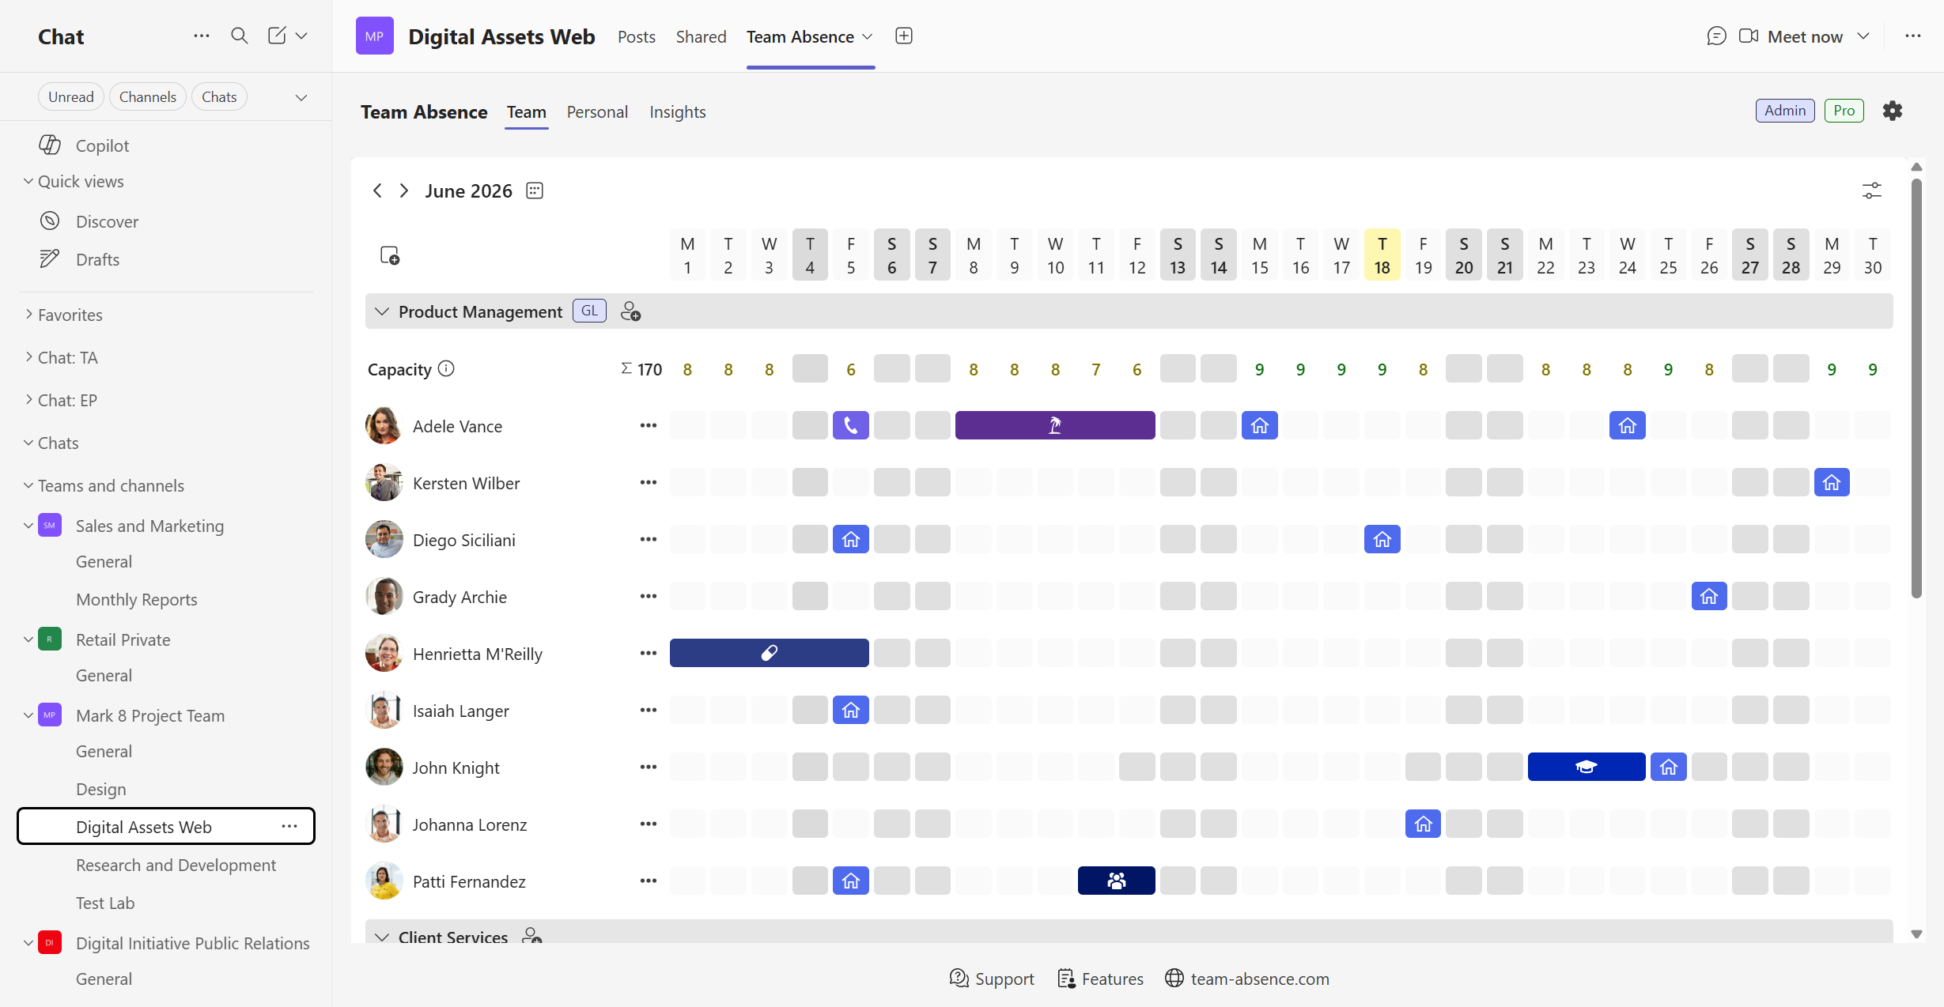
Task: Click calendar vertical scrollbar
Action: 1916,387
